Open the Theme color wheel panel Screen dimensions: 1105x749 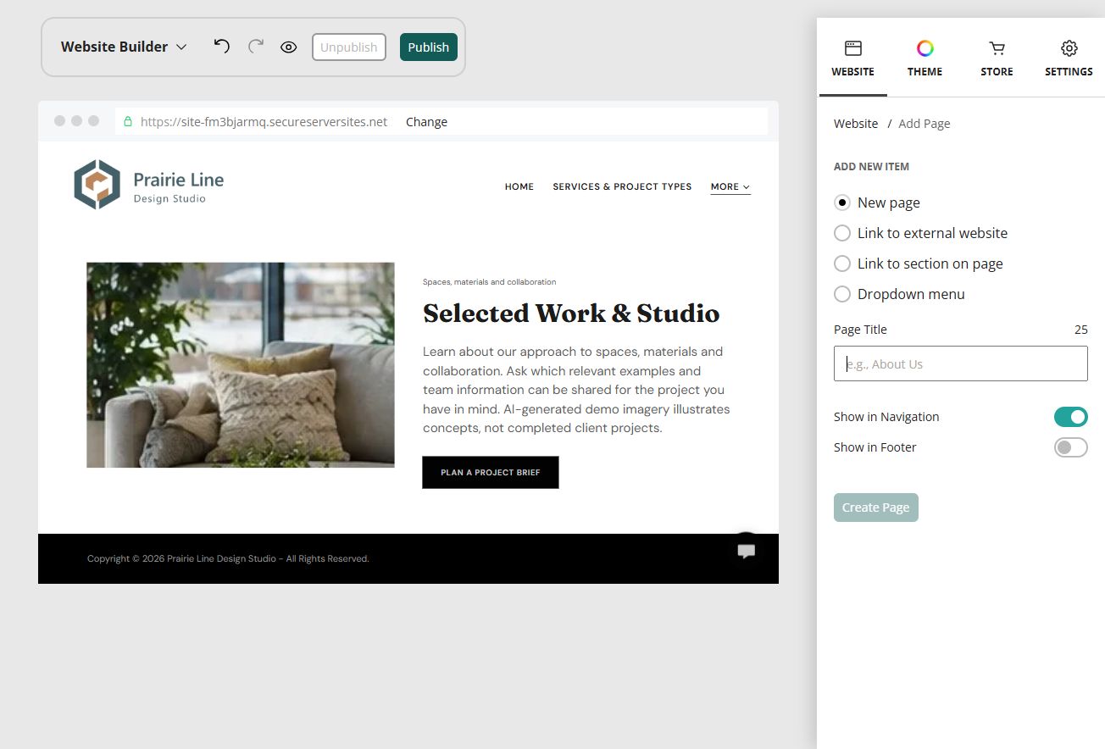pos(925,58)
